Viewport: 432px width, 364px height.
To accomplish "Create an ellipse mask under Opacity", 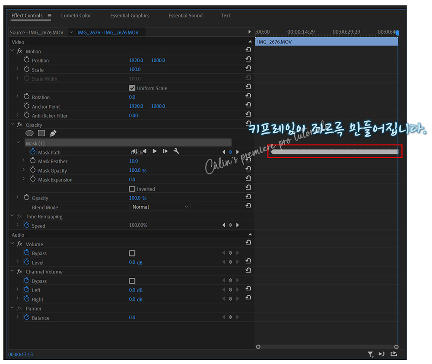I will [x=29, y=133].
